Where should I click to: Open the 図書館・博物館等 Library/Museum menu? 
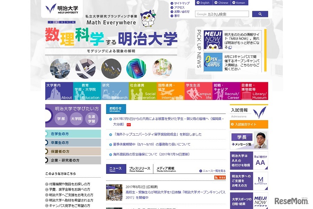(x=254, y=91)
